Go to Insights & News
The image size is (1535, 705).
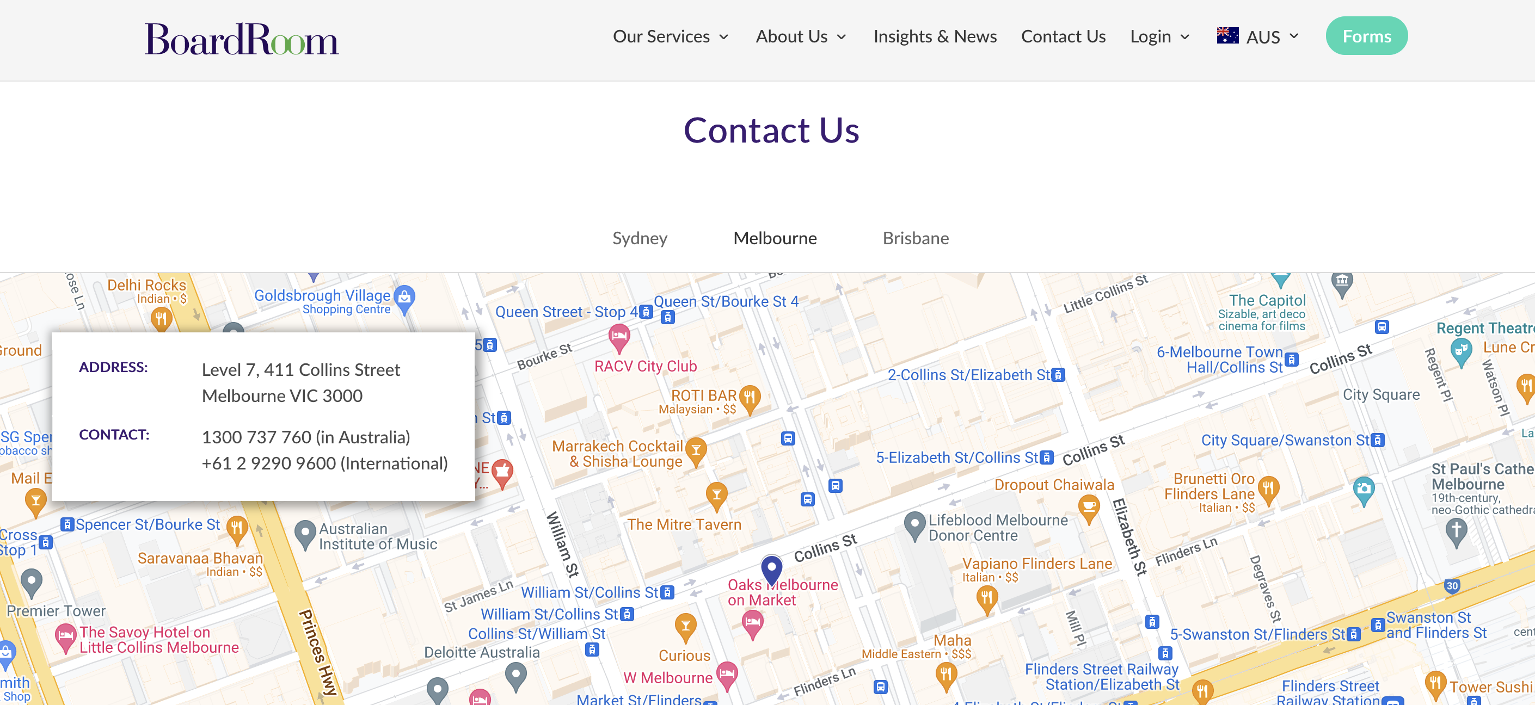click(935, 36)
